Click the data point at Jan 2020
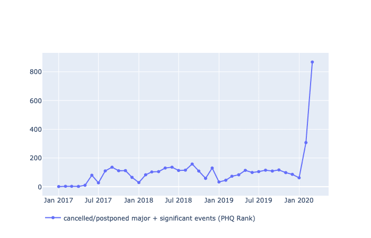The width and height of the screenshot is (371, 238). tap(299, 178)
